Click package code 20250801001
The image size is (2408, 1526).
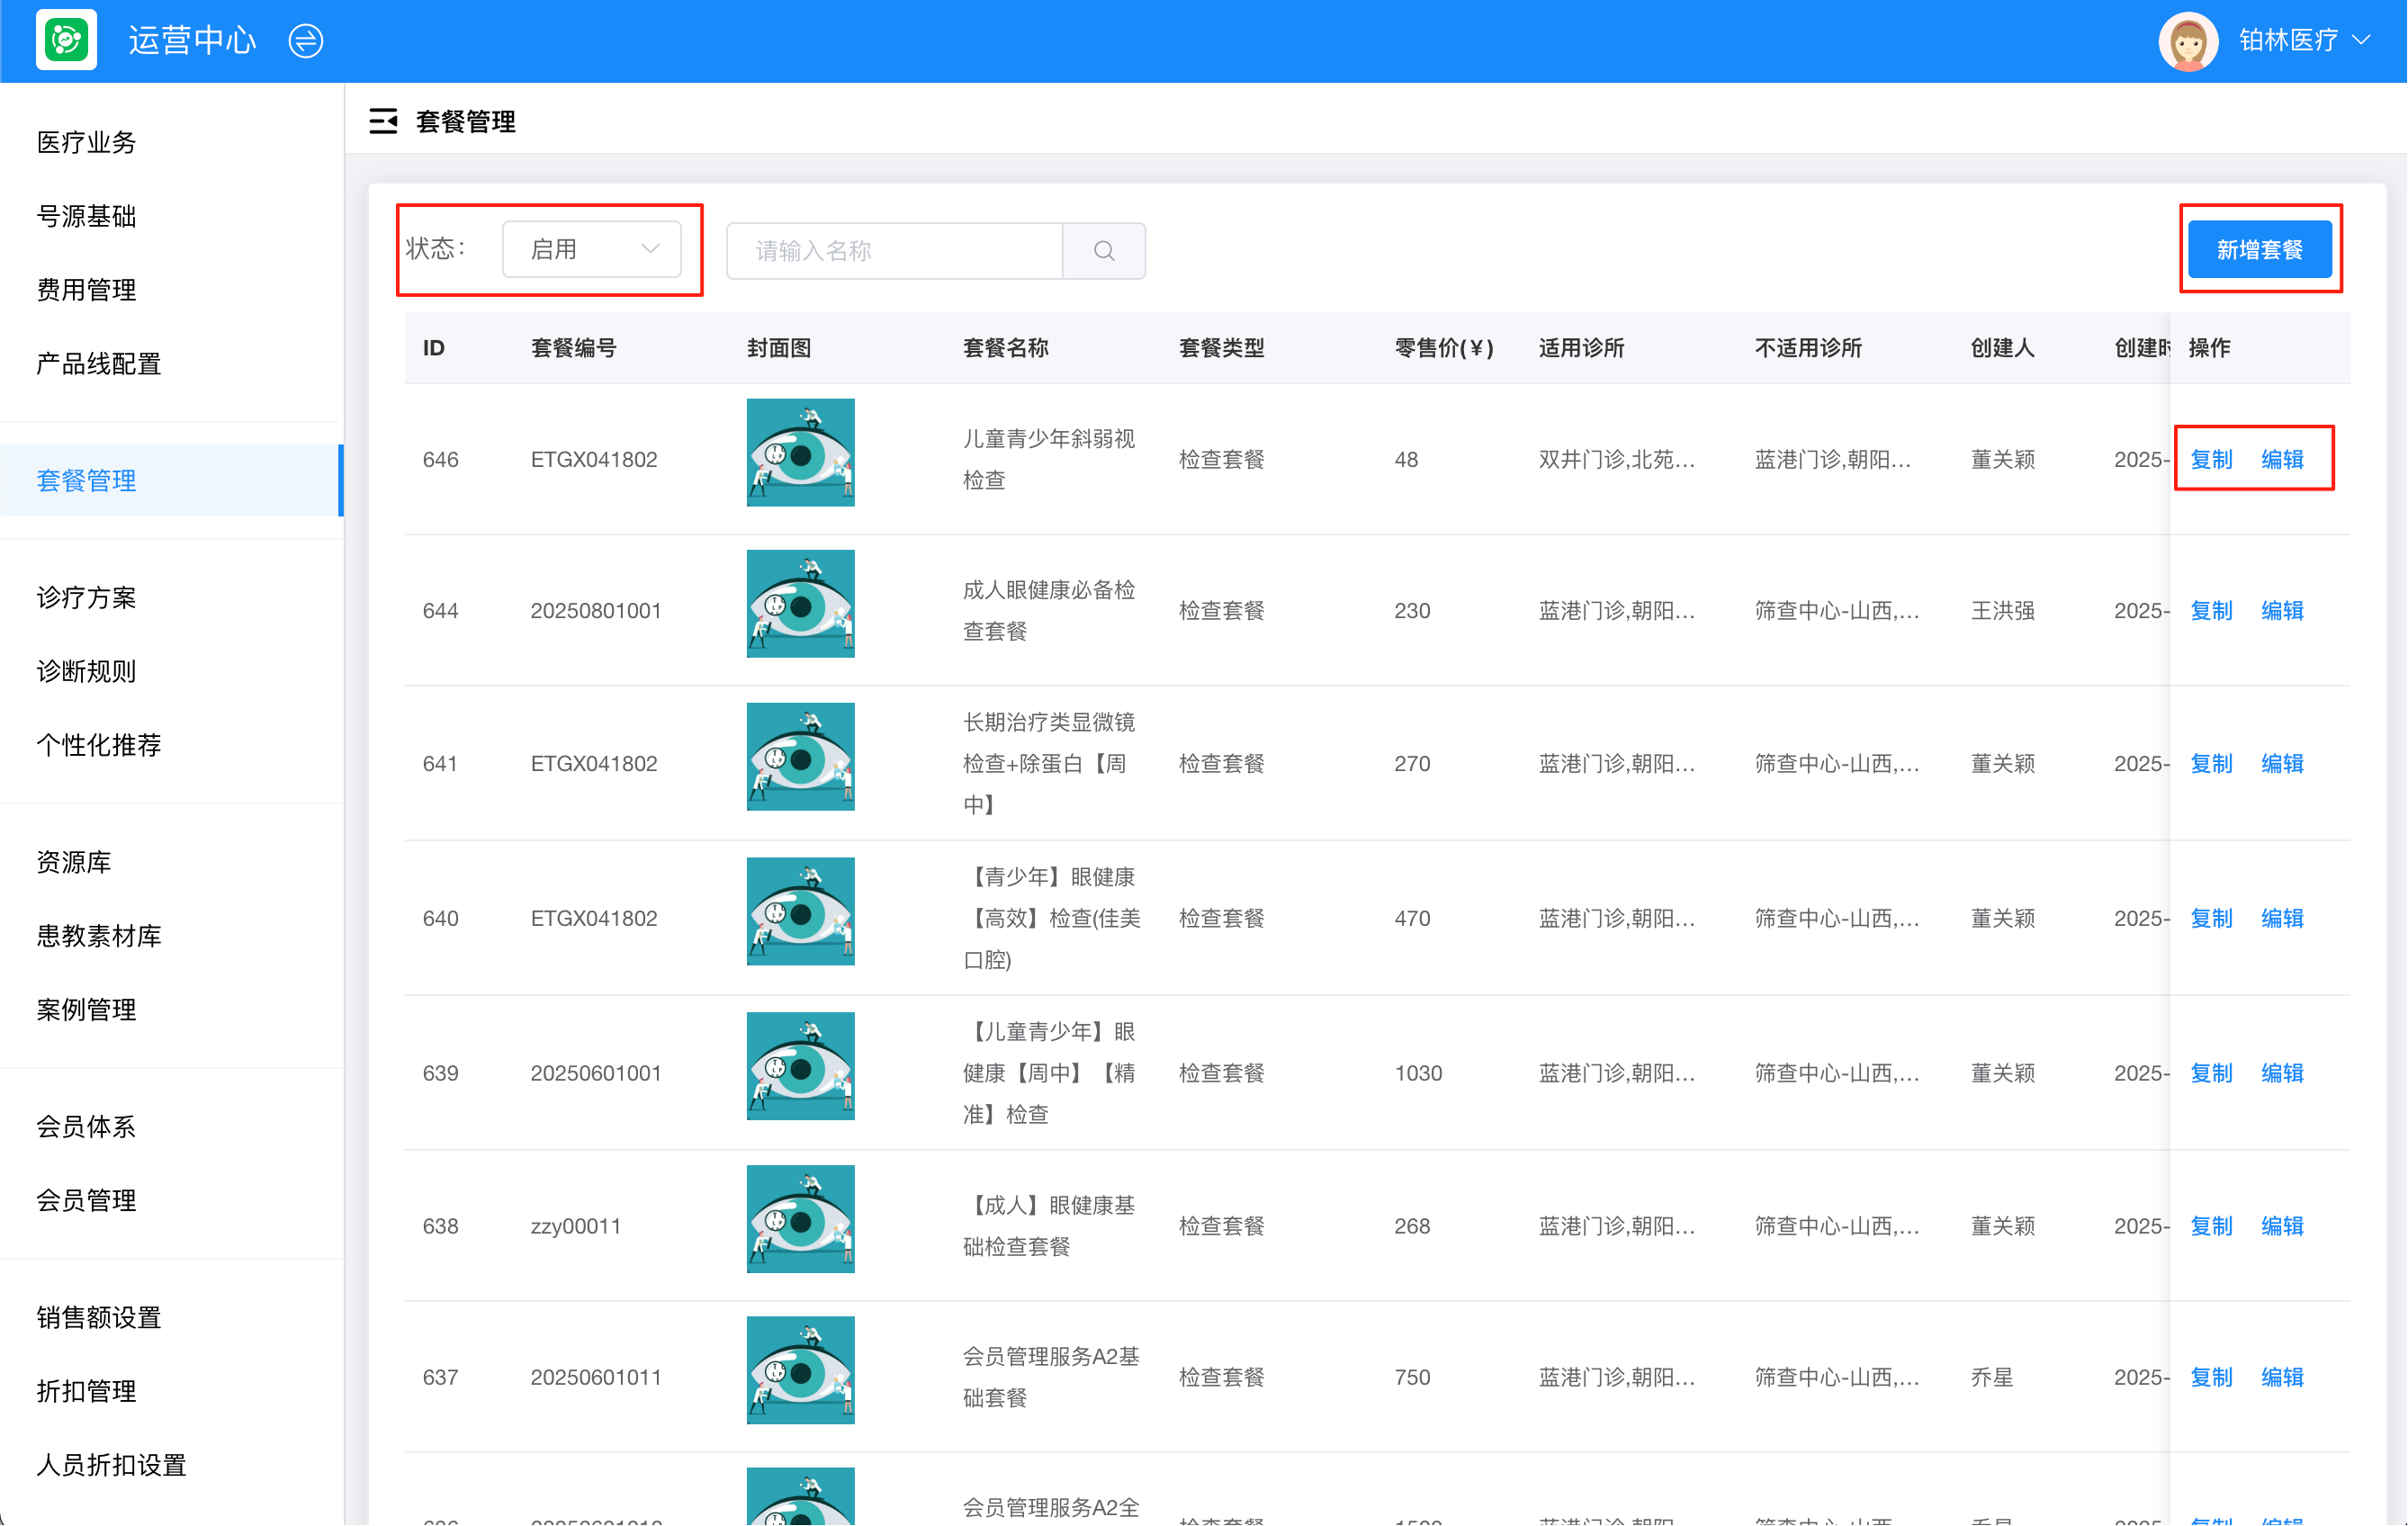click(x=596, y=610)
